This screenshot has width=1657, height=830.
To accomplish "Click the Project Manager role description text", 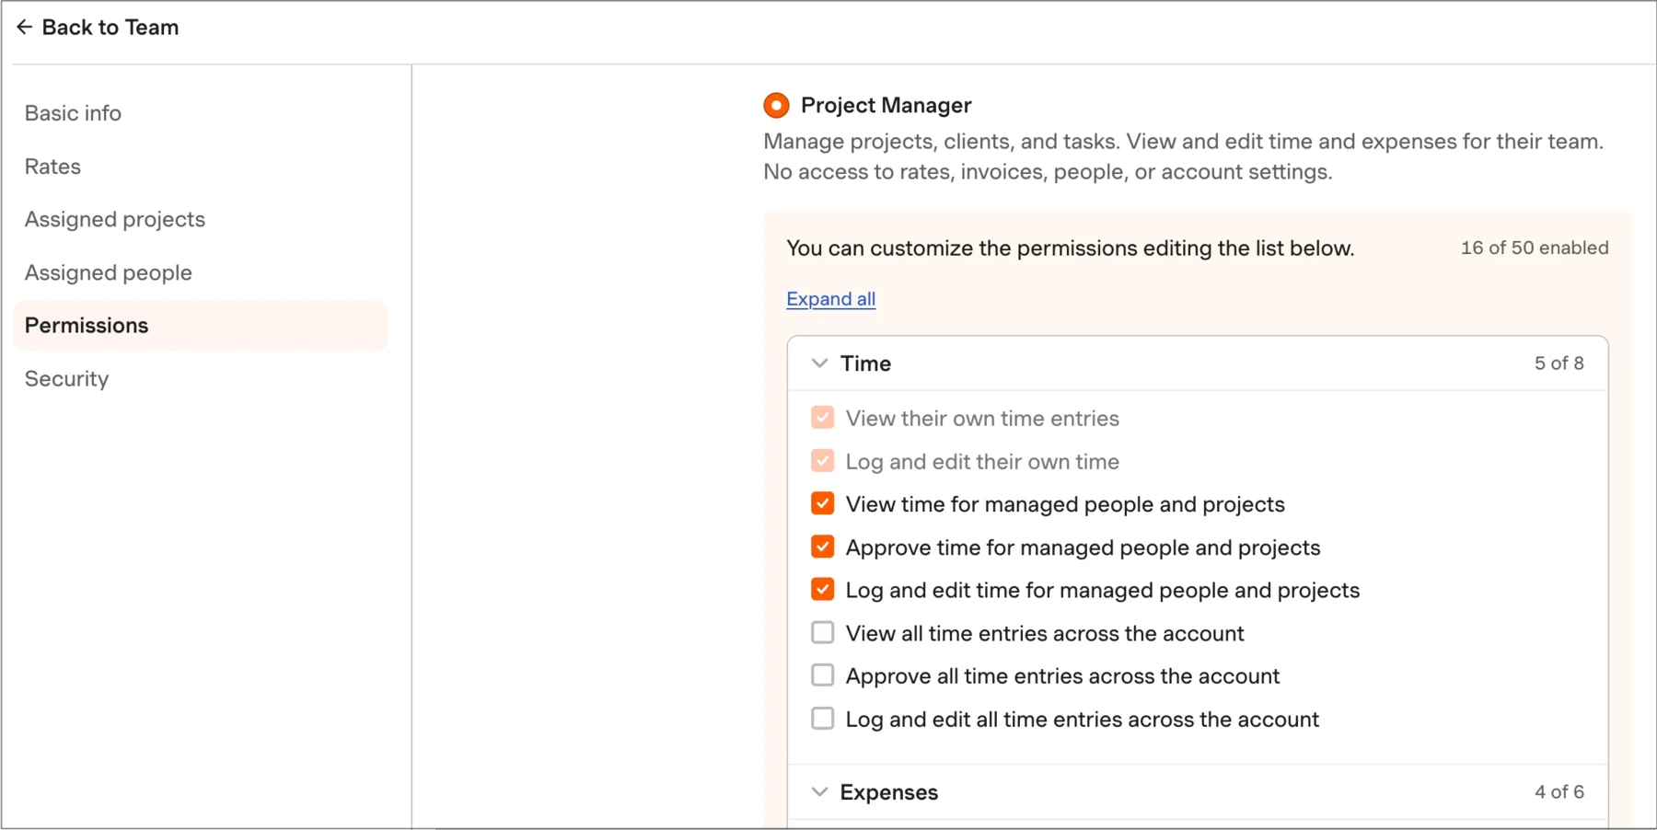I will 1183,156.
